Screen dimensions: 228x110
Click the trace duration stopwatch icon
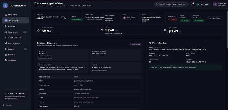click(38, 30)
